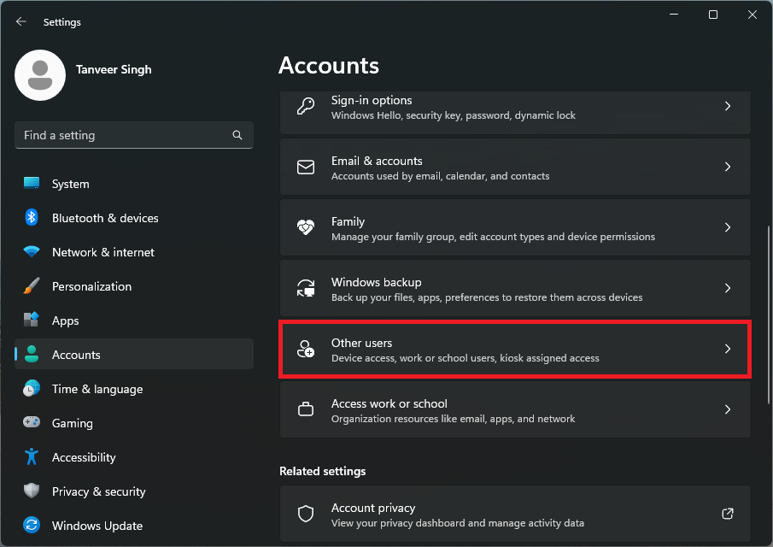The image size is (773, 547).
Task: Click Tanveer Singh's profile picture
Action: point(39,75)
